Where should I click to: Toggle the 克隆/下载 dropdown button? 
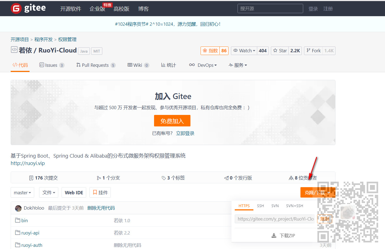click(318, 193)
